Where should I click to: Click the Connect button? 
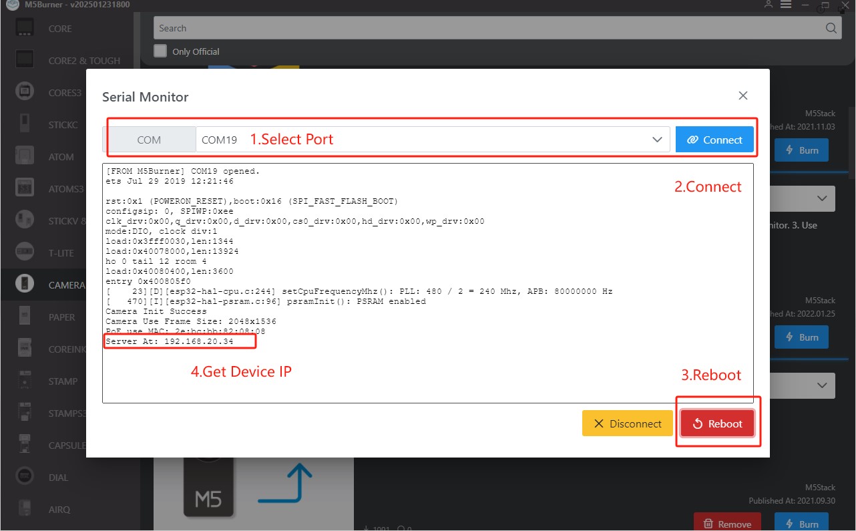[x=714, y=140]
